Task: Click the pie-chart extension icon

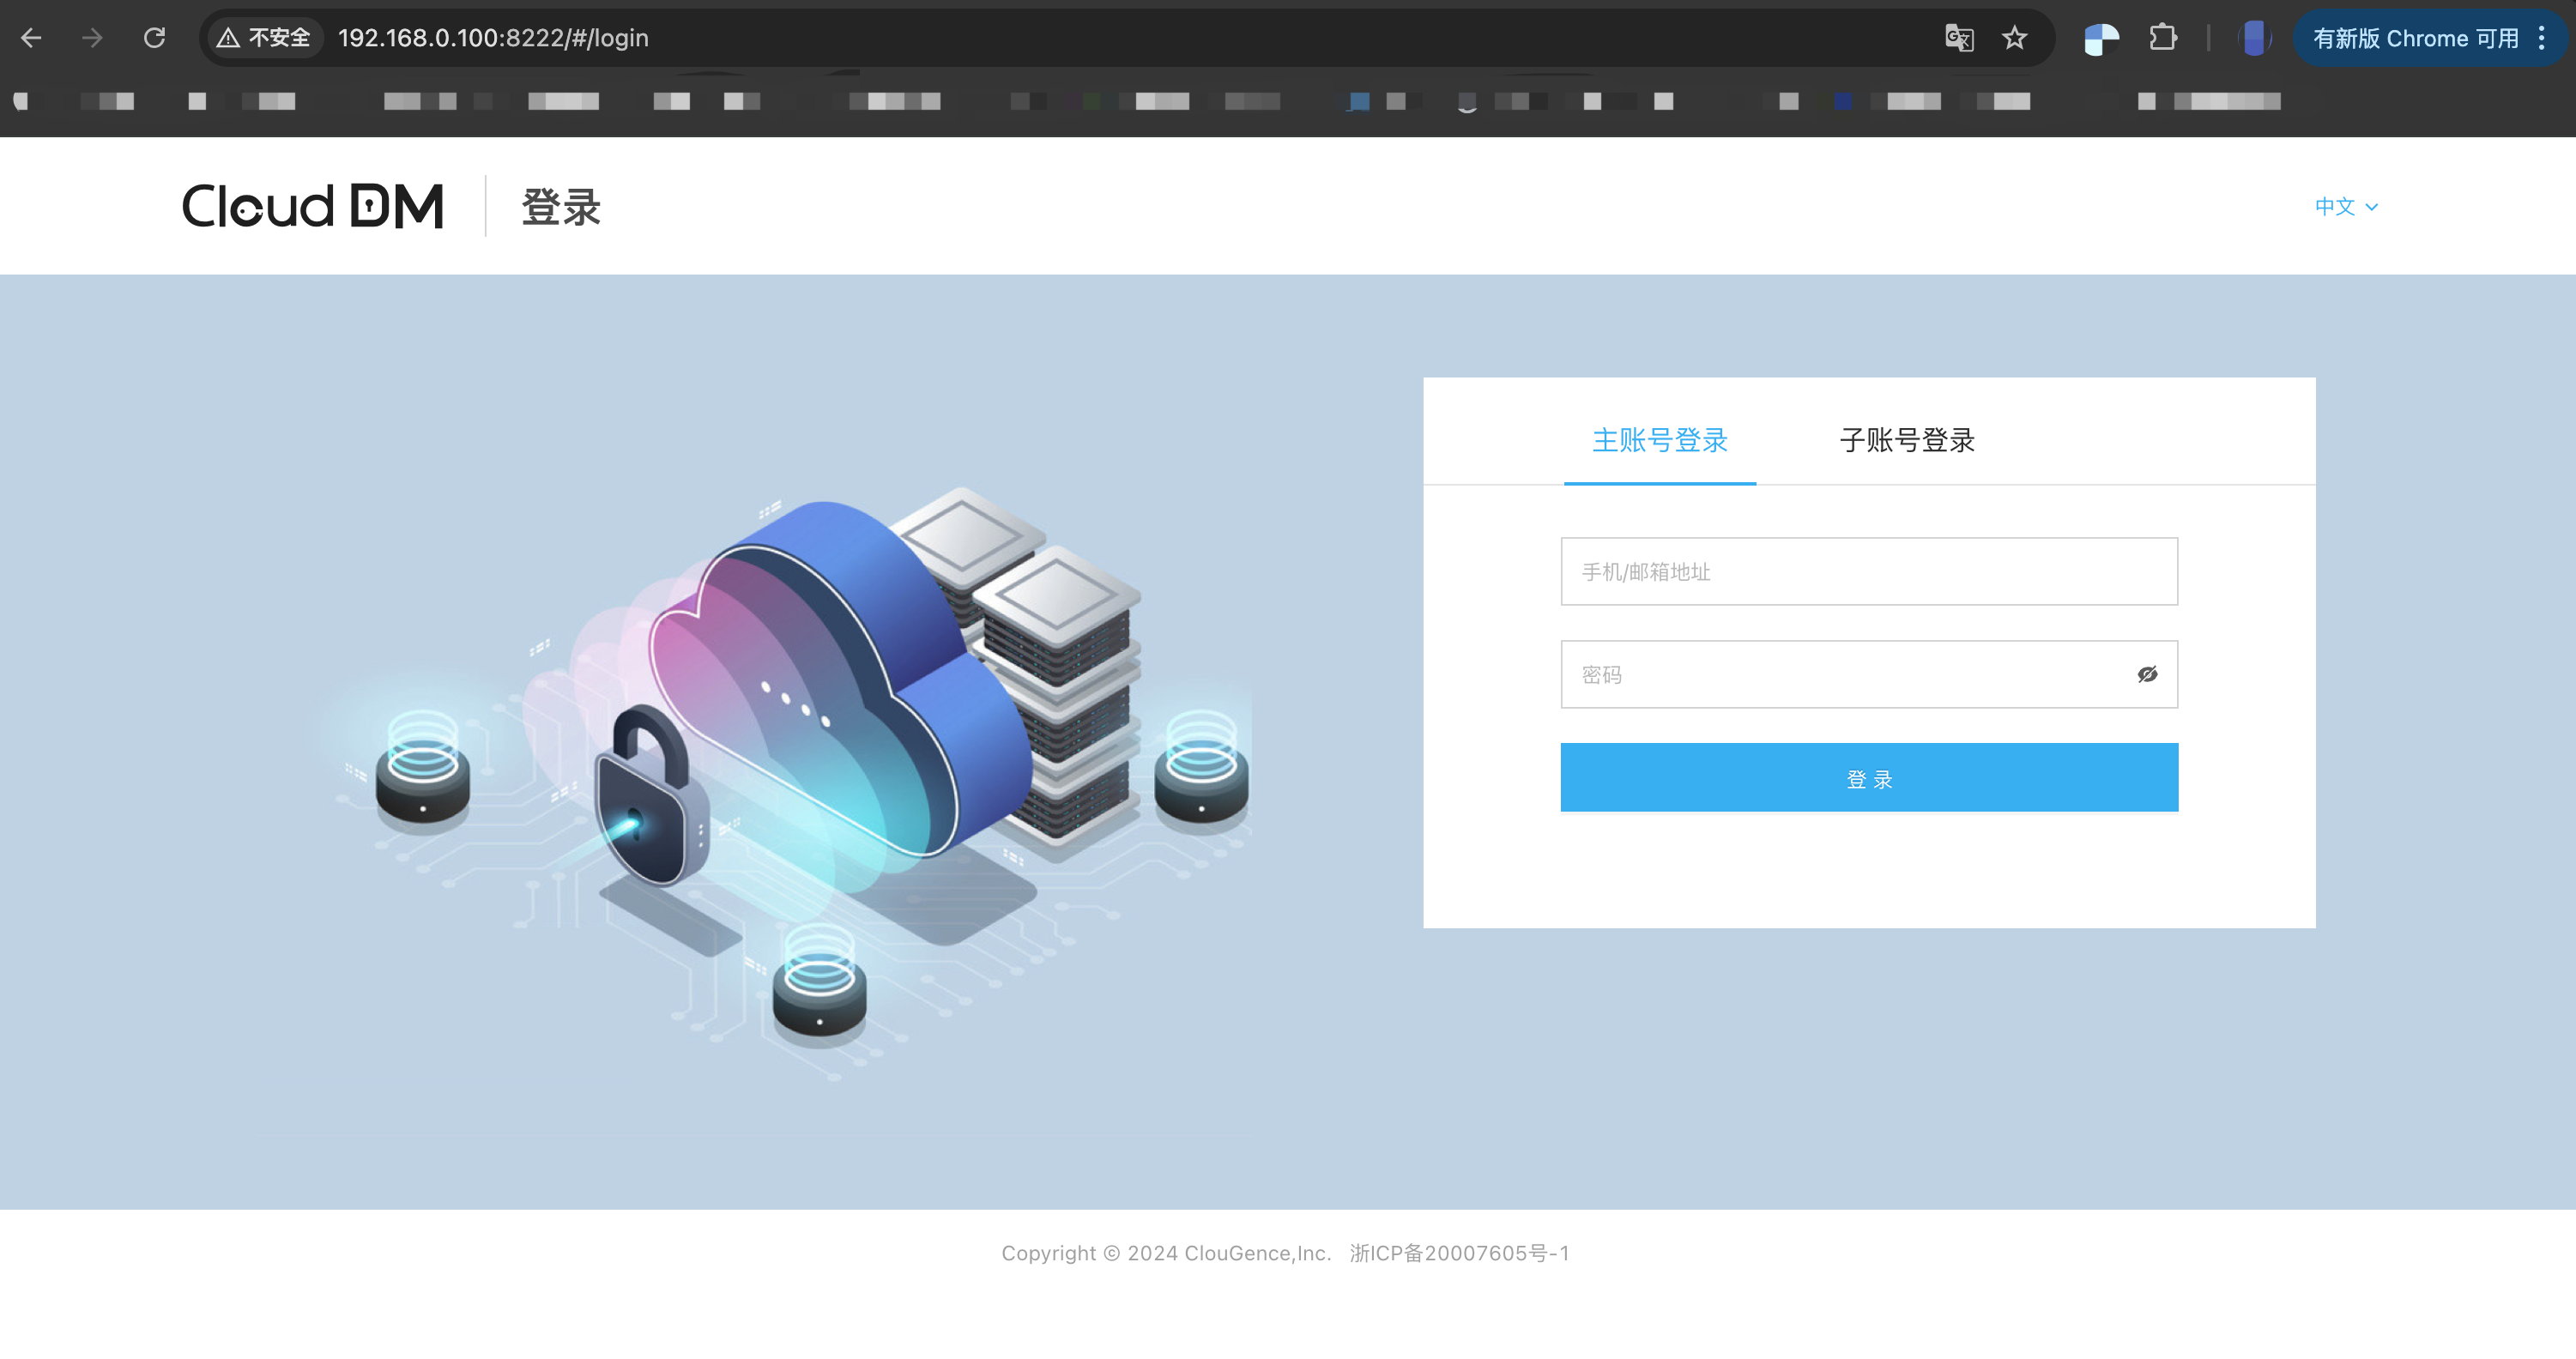Action: pos(2101,38)
